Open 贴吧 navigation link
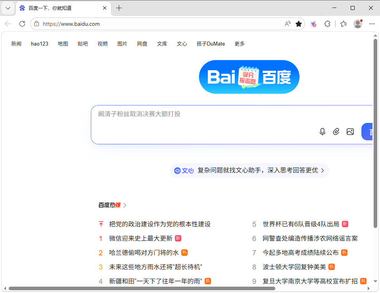The width and height of the screenshot is (380, 293). pyautogui.click(x=83, y=44)
